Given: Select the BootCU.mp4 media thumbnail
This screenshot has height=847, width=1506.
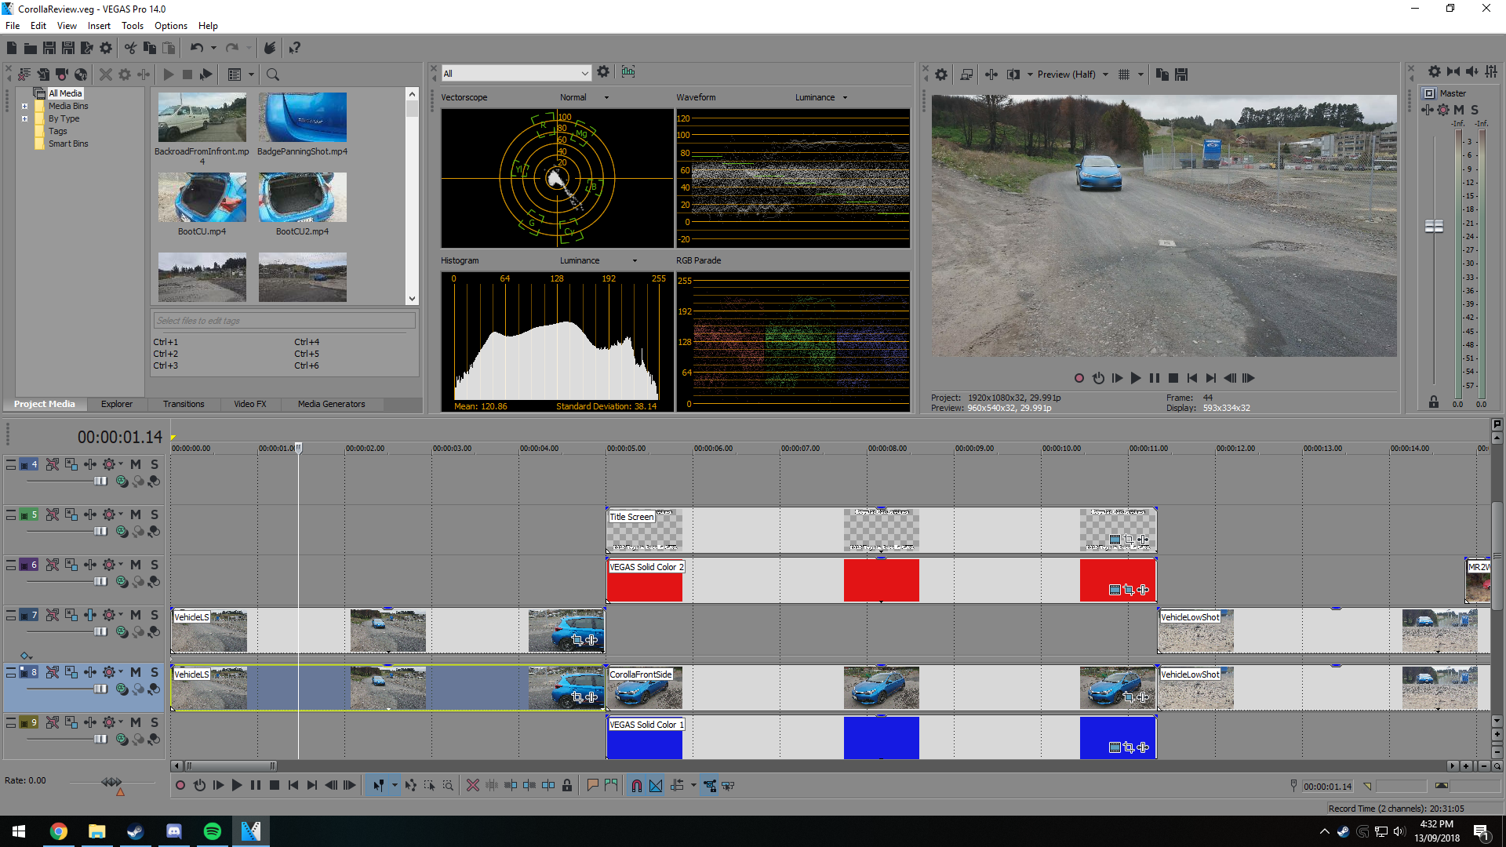Looking at the screenshot, I should point(202,198).
